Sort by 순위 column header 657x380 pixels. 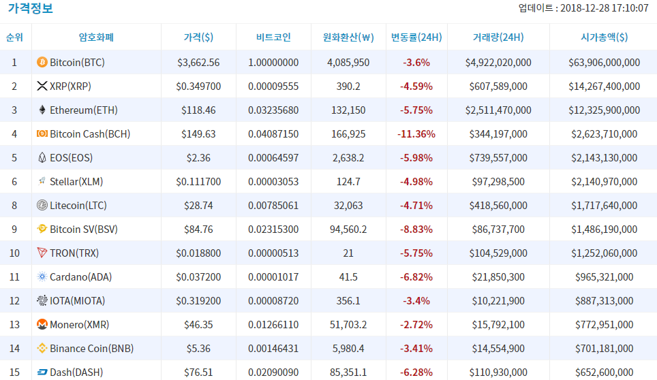(14, 37)
